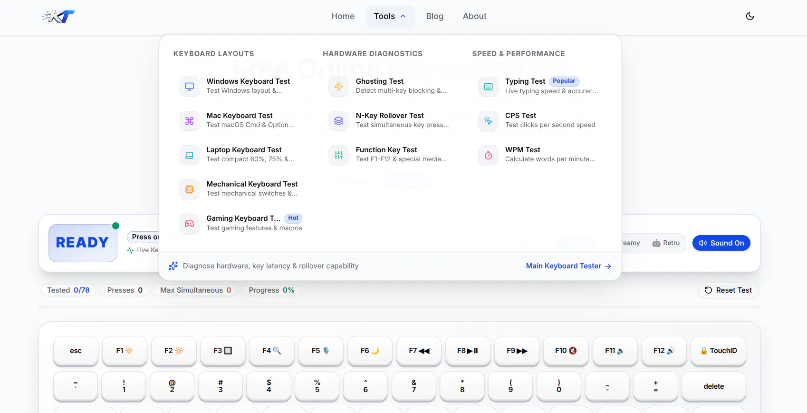Click the WPM Test stopwatch icon

click(488, 155)
